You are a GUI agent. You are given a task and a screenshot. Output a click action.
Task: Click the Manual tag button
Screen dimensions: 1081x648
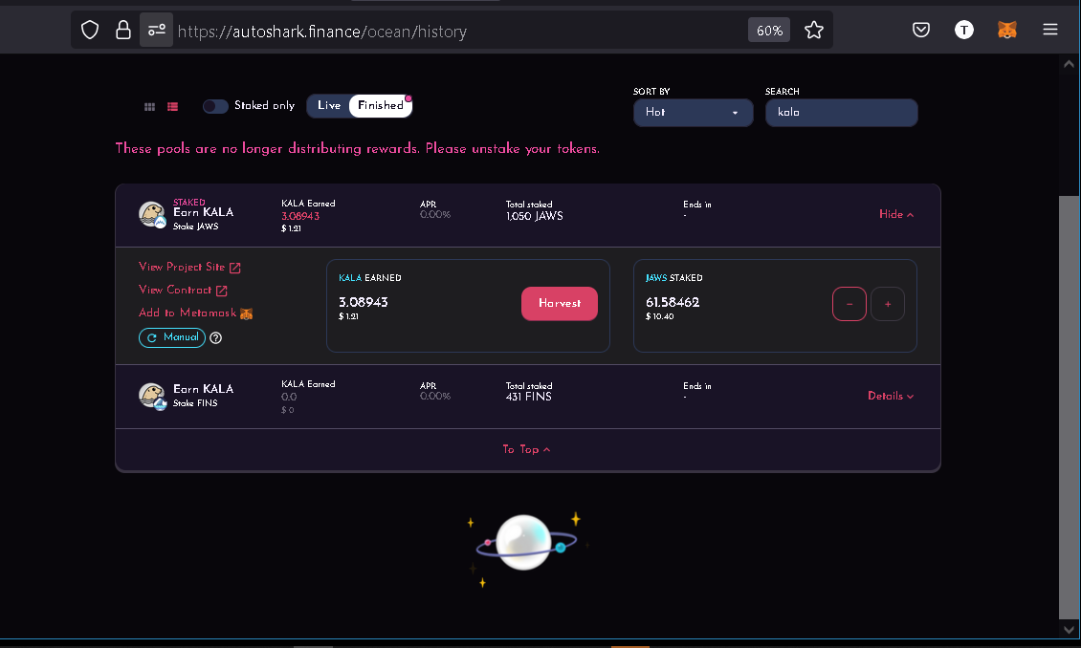(x=172, y=337)
